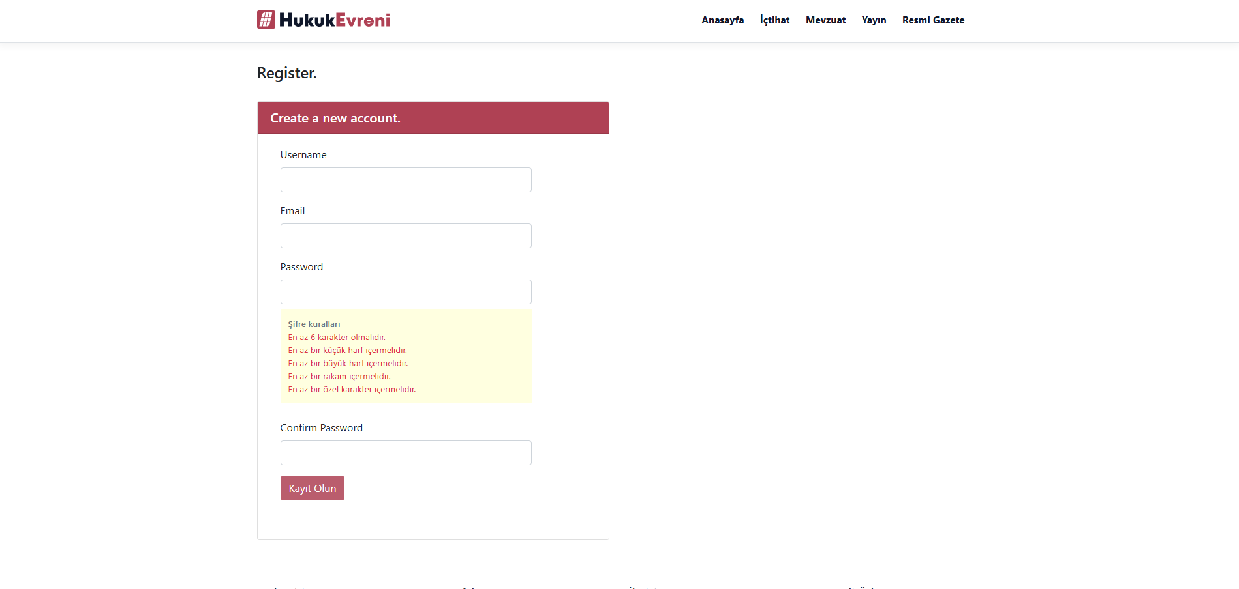1239x589 pixels.
Task: Select Mevzuat in the navigation bar
Action: [825, 20]
